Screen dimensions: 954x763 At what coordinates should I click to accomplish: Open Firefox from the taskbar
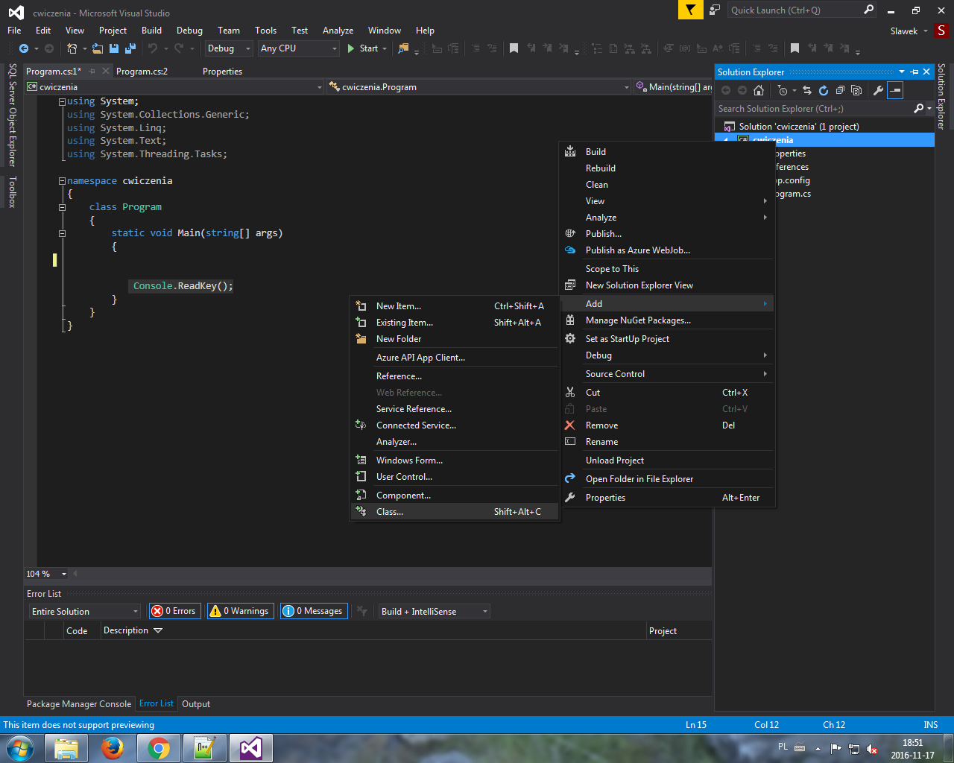click(113, 748)
